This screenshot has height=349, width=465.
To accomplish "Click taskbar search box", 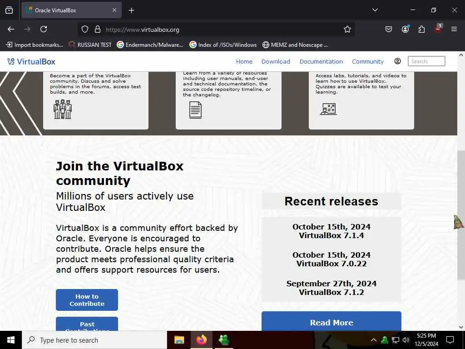I will point(94,340).
